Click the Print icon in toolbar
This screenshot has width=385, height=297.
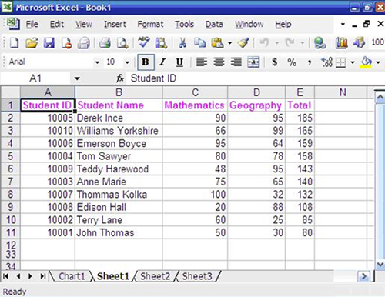point(105,42)
